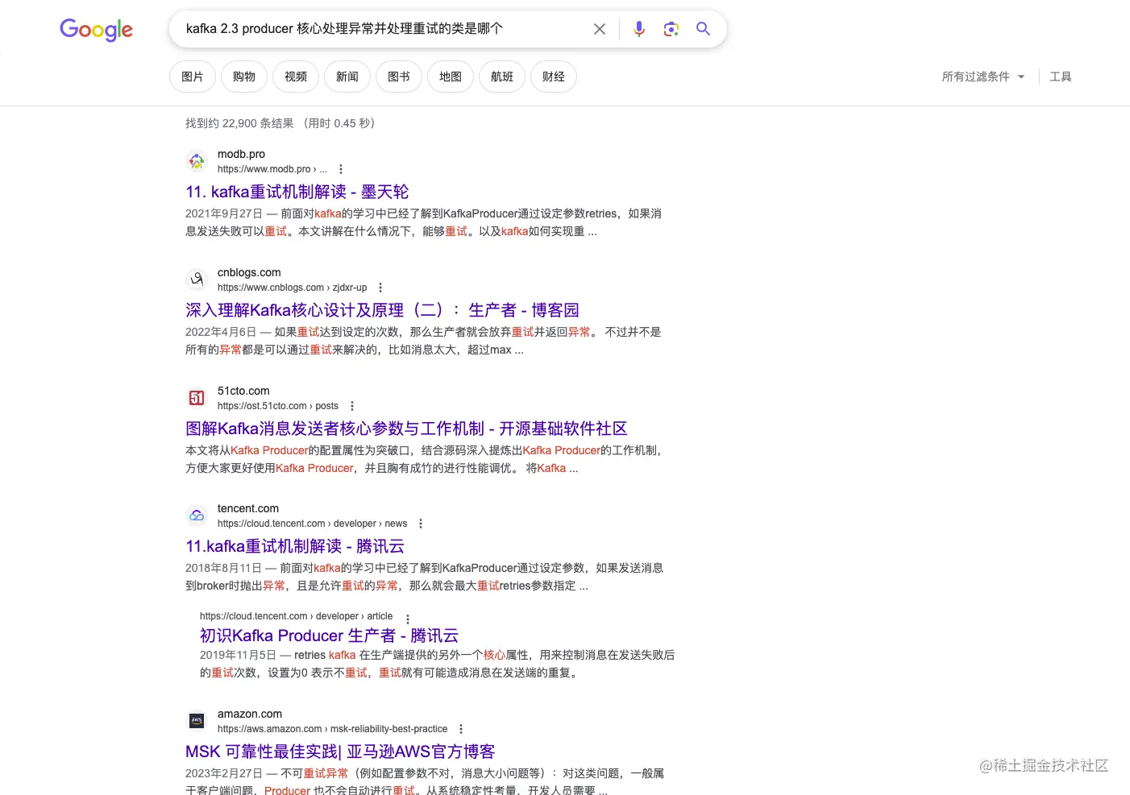Run the search via the magnifier icon
1130x795 pixels.
[x=703, y=28]
